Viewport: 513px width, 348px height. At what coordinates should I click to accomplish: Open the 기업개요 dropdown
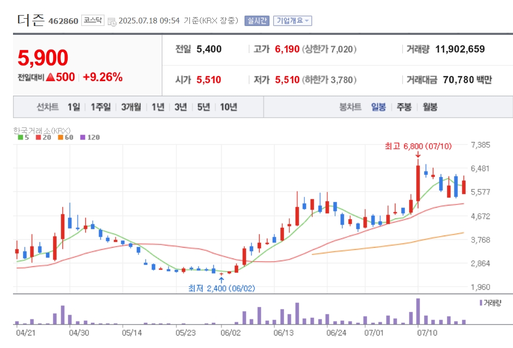point(292,21)
